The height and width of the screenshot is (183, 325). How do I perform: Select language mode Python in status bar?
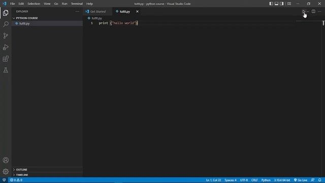(x=266, y=180)
